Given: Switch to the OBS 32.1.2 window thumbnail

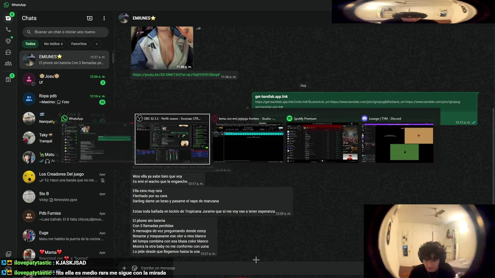Looking at the screenshot, I should [x=172, y=139].
